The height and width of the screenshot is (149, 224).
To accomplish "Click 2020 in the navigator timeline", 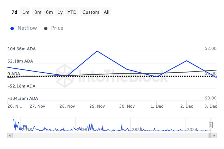I will [x=82, y=129].
